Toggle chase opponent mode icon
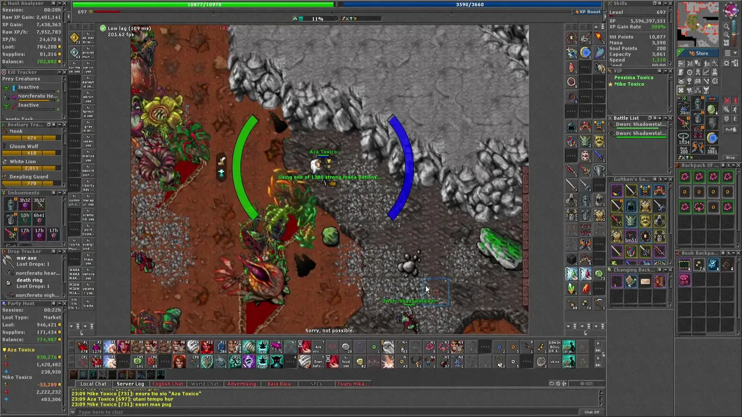This screenshot has width=742, height=417. pyautogui.click(x=735, y=109)
